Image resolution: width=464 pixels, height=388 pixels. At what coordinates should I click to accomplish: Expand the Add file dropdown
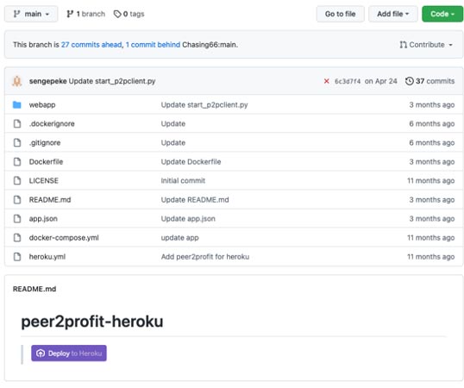(393, 14)
